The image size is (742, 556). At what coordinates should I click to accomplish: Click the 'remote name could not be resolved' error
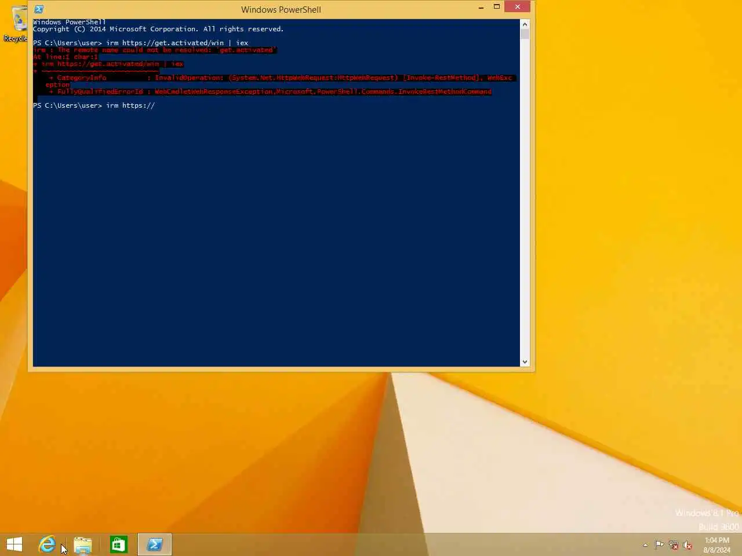pos(154,50)
